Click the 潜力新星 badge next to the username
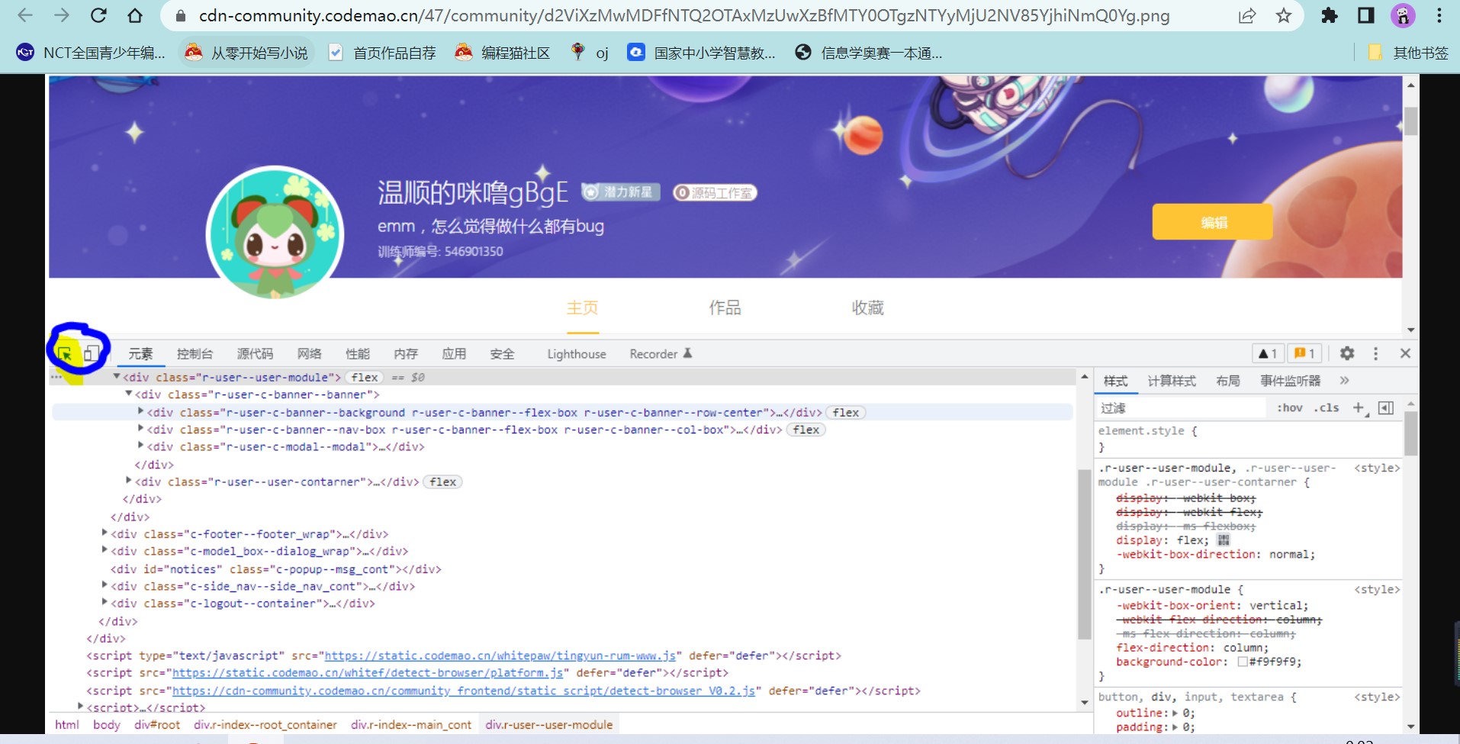This screenshot has width=1460, height=744. pos(620,192)
